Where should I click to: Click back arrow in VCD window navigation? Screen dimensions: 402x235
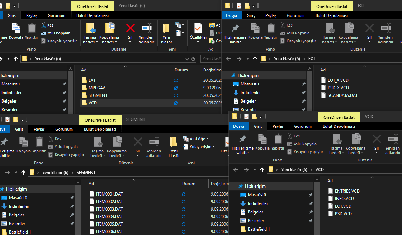click(236, 170)
